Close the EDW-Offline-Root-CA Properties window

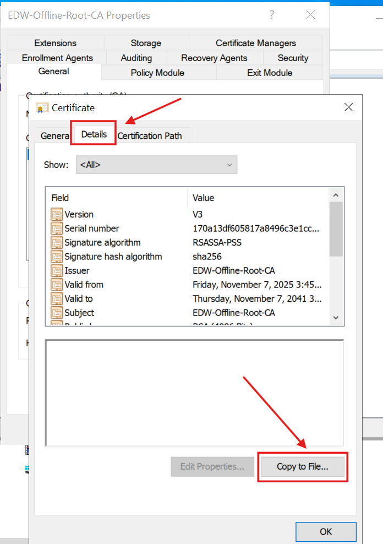[310, 14]
